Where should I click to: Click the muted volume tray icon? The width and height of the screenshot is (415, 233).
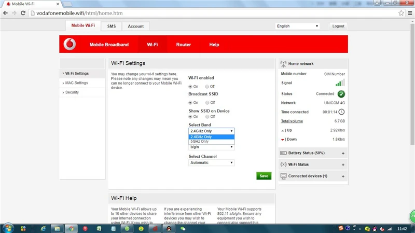[382, 229]
